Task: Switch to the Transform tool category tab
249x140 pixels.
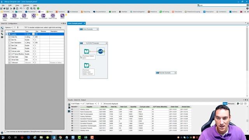Action: (60, 12)
